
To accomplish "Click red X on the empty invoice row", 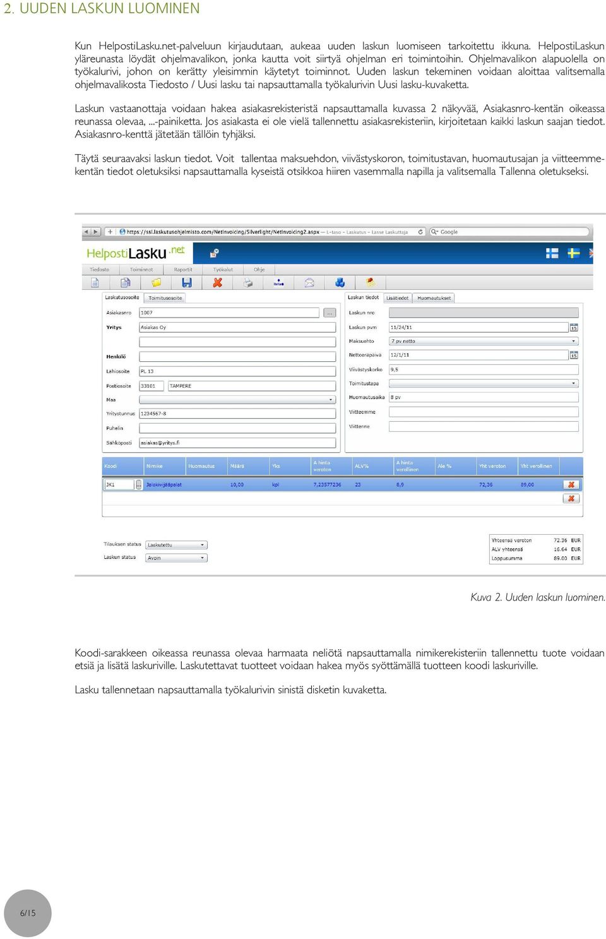I will pyautogui.click(x=571, y=498).
